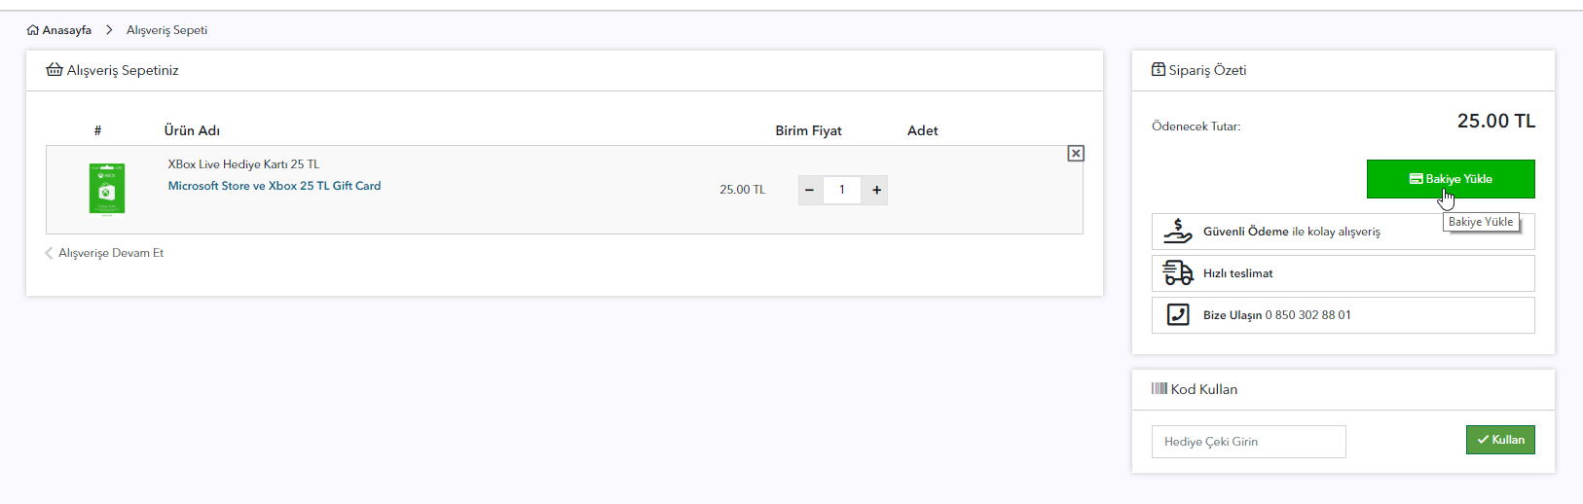
Task: Click the checkmark icon in Kullan button
Action: click(1483, 440)
